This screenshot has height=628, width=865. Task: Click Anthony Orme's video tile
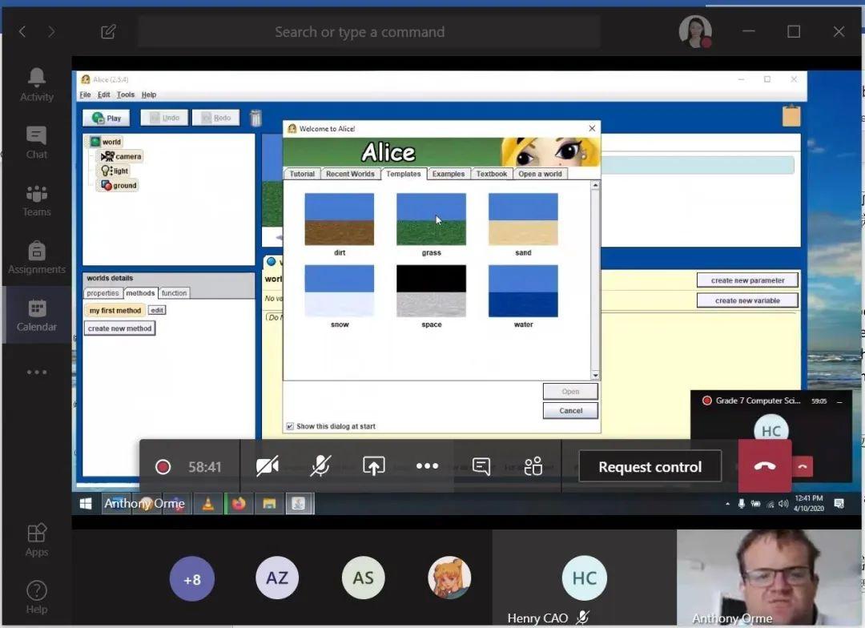[x=767, y=578]
